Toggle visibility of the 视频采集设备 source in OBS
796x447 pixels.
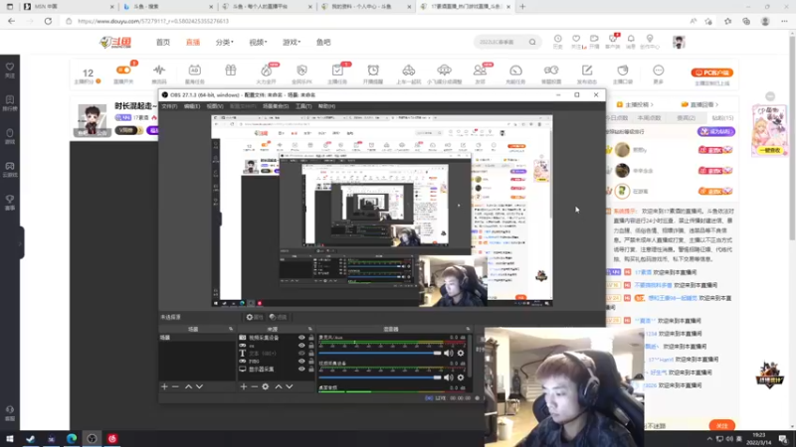click(301, 338)
